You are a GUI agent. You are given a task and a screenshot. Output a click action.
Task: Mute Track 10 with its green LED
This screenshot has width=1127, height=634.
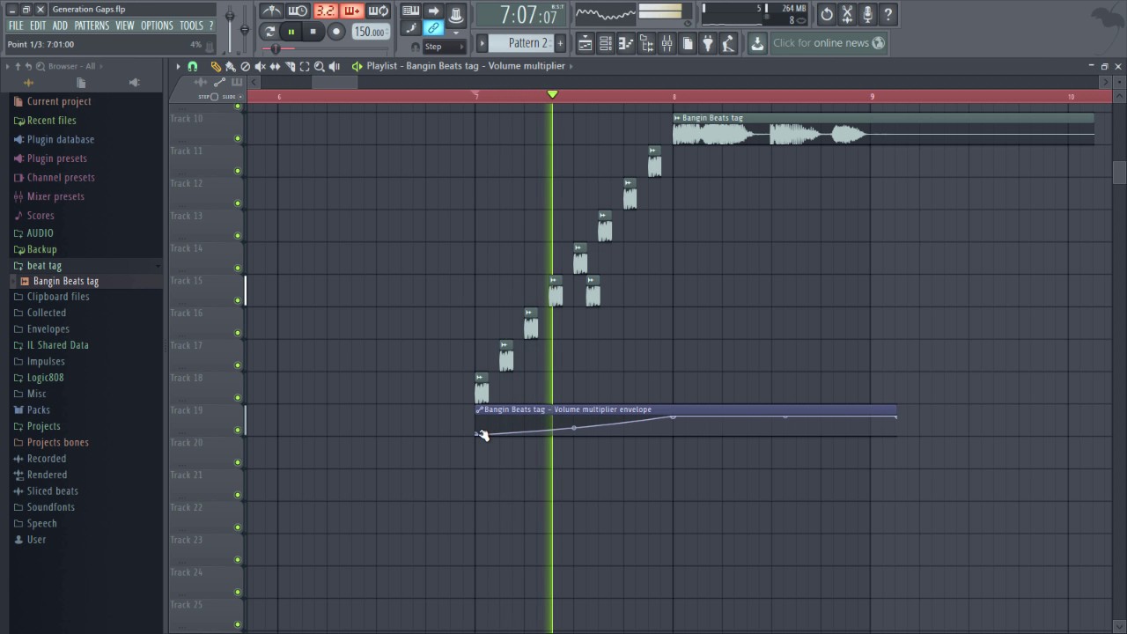(x=238, y=138)
